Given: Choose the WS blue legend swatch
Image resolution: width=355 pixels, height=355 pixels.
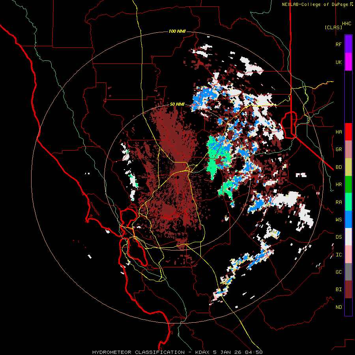Looking at the screenshot, I should click(x=348, y=220).
